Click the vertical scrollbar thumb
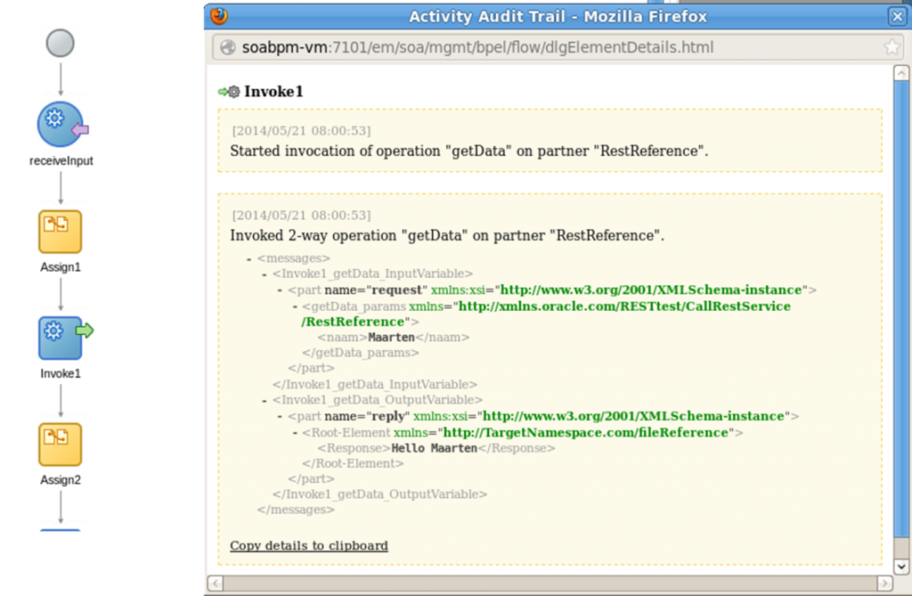This screenshot has width=912, height=596. coord(901,310)
